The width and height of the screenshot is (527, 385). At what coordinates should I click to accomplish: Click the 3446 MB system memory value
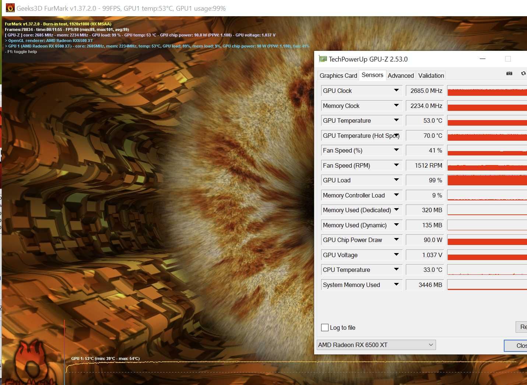(424, 285)
